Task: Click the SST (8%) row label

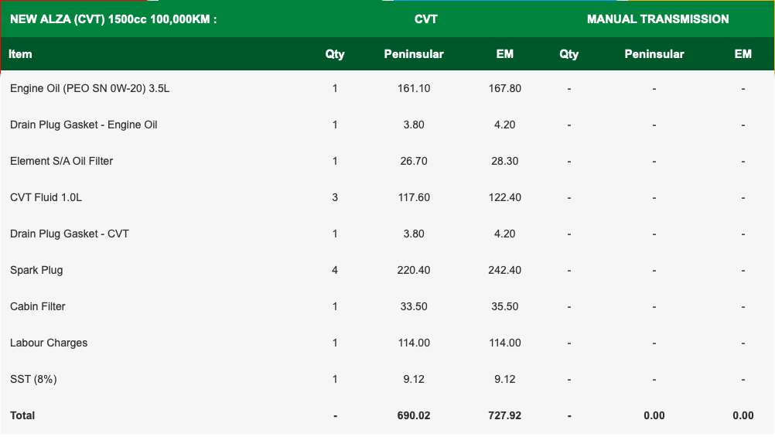Action: pos(33,379)
